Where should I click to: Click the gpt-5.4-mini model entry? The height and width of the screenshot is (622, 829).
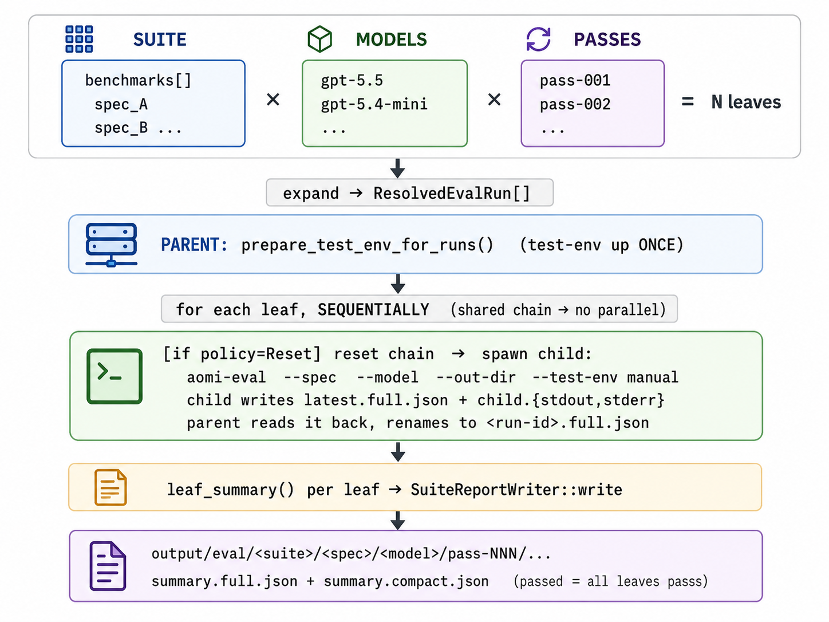[374, 104]
